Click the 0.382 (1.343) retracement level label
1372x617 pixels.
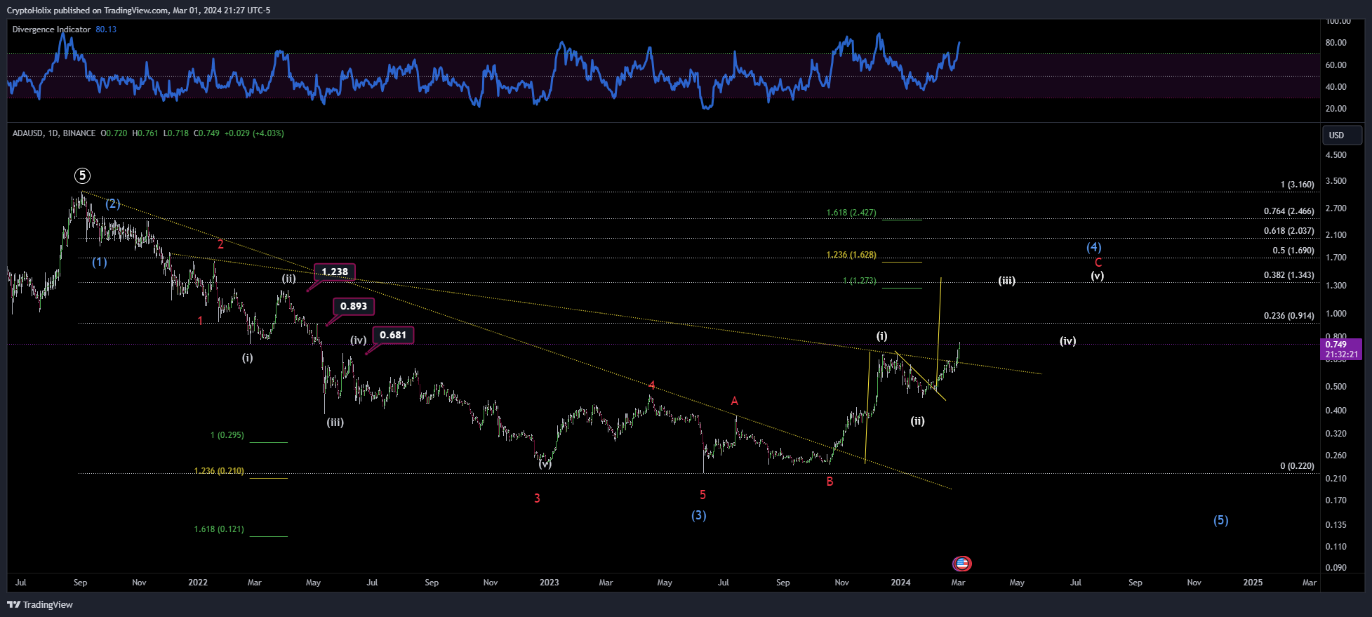tap(1288, 275)
